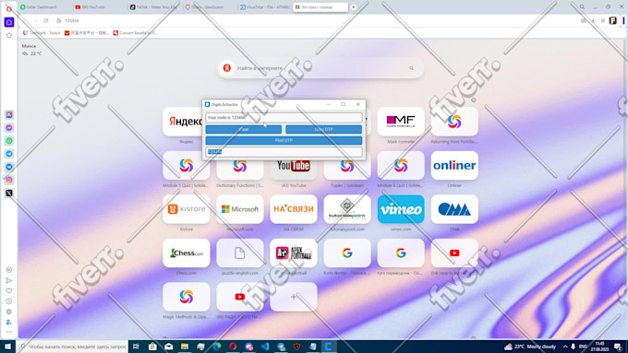Image resolution: width=628 pixels, height=353 pixels.
Task: Open the Module 5 Quiz Sololearn tile
Action: 187,165
